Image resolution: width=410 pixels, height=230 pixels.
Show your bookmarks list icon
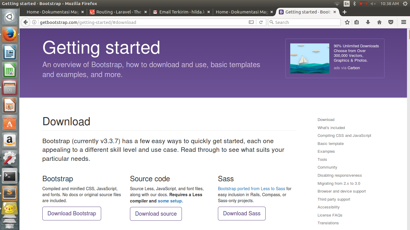(357, 22)
